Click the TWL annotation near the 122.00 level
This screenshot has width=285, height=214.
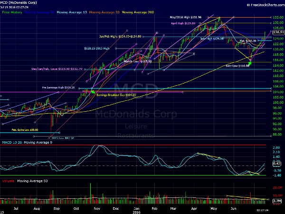pos(248,41)
